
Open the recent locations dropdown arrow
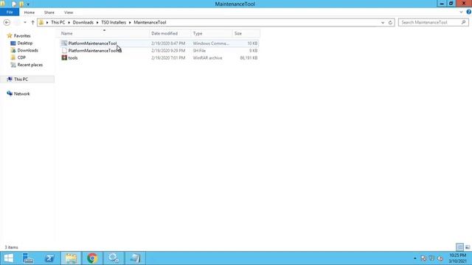(25, 23)
